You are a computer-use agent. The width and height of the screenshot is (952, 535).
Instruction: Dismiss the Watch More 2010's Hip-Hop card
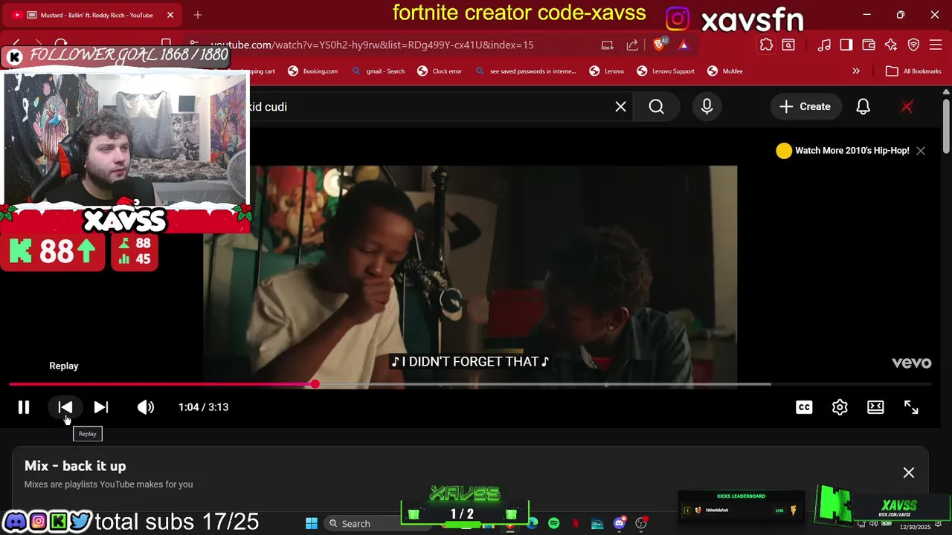point(921,151)
